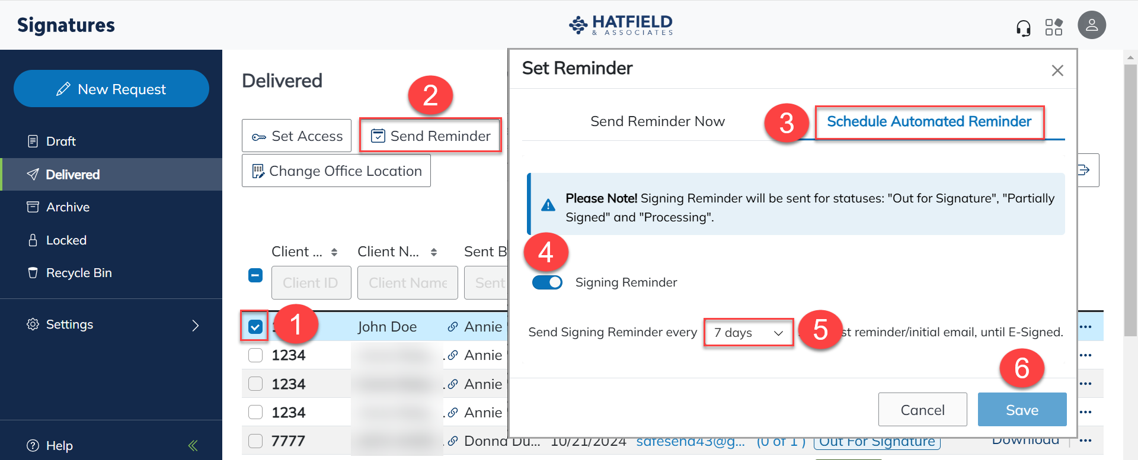Expand the Settings submenu chevron
Image resolution: width=1138 pixels, height=460 pixels.
tap(196, 325)
